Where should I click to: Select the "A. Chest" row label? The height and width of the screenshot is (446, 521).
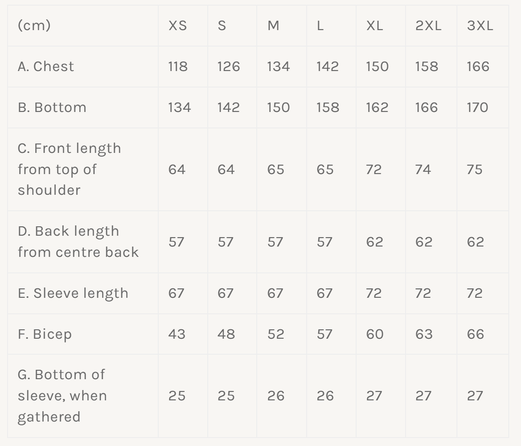tap(46, 66)
